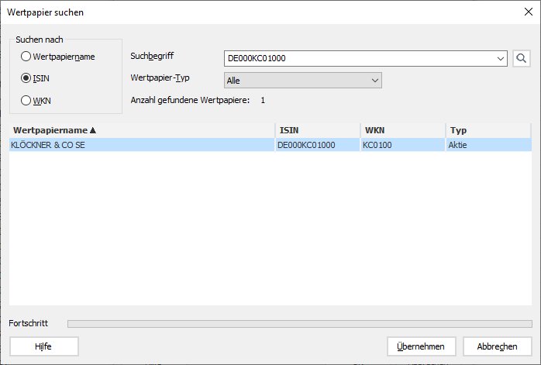Expand the Suchbegriff history dropdown arrow
The width and height of the screenshot is (541, 365).
coord(500,58)
